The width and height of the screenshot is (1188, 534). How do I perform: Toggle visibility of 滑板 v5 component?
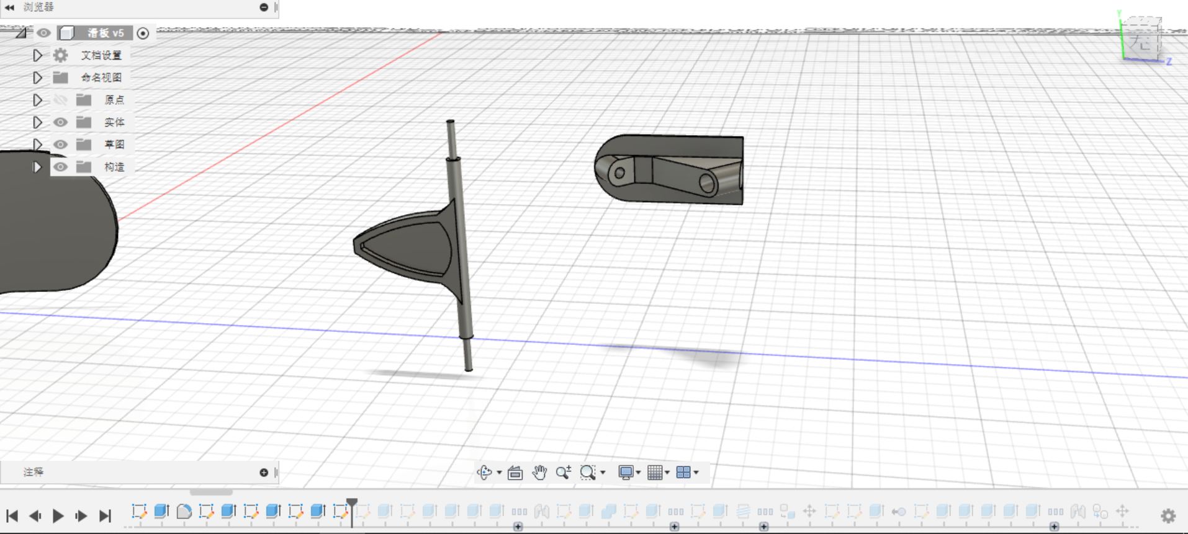click(43, 33)
